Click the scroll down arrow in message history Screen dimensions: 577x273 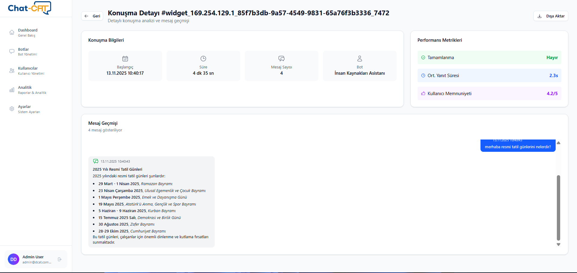(x=558, y=244)
